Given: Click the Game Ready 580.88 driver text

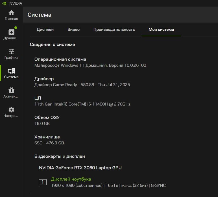Looking at the screenshot, I should (82, 85).
